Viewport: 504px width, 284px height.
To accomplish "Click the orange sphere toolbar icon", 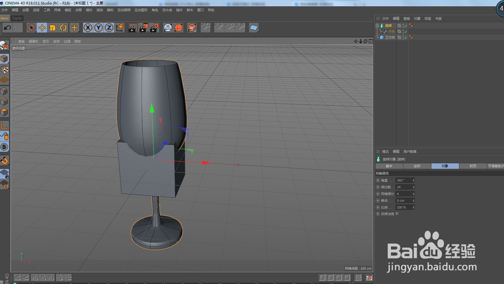I will click(x=178, y=28).
